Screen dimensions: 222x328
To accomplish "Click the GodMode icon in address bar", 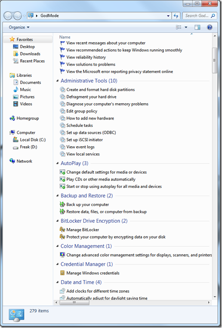I will 31,15.
